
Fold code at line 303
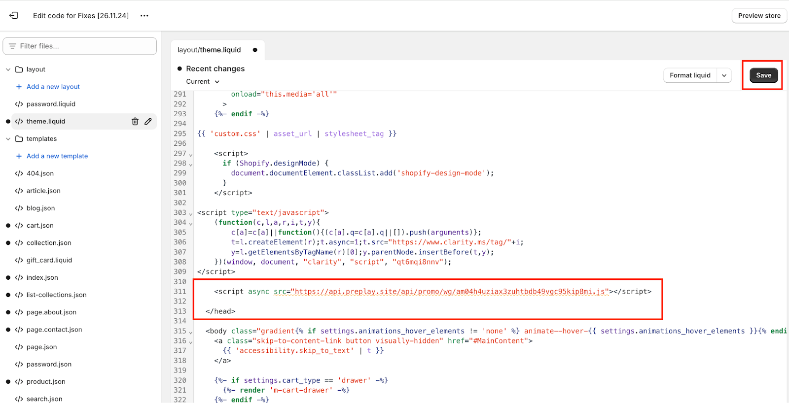pos(191,214)
